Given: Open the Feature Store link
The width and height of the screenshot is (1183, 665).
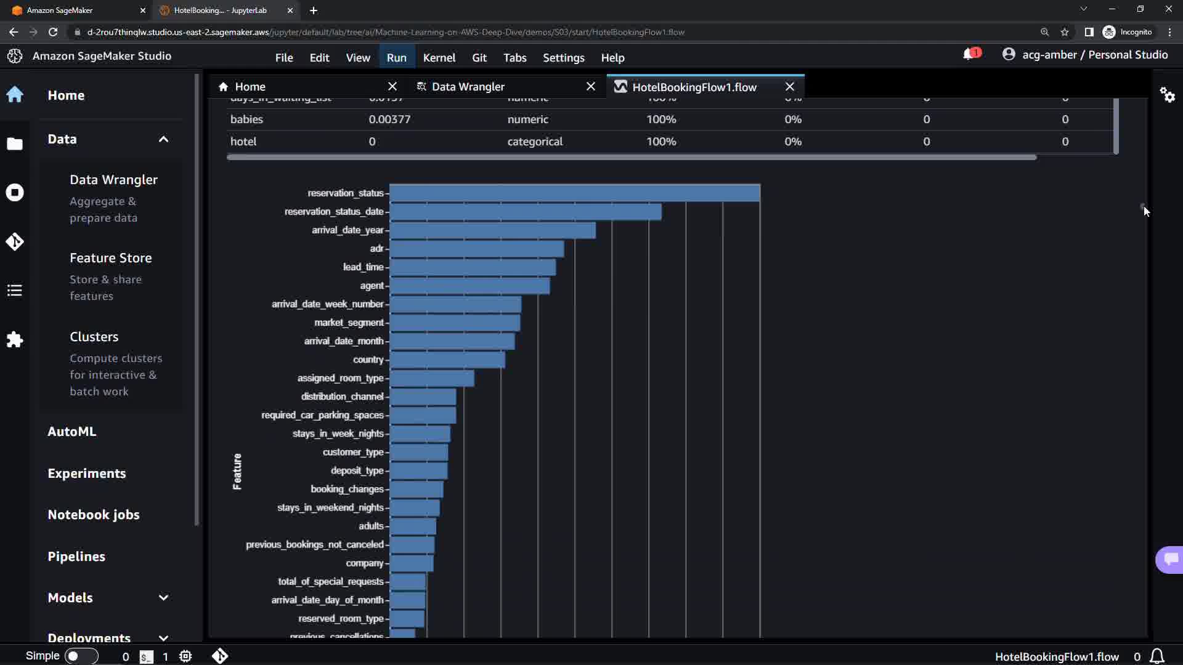Looking at the screenshot, I should [x=110, y=258].
